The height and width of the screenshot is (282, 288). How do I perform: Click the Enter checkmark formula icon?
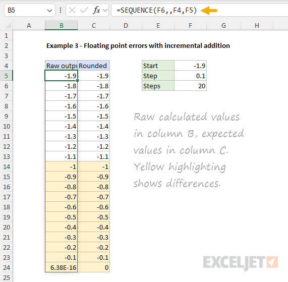[84, 10]
